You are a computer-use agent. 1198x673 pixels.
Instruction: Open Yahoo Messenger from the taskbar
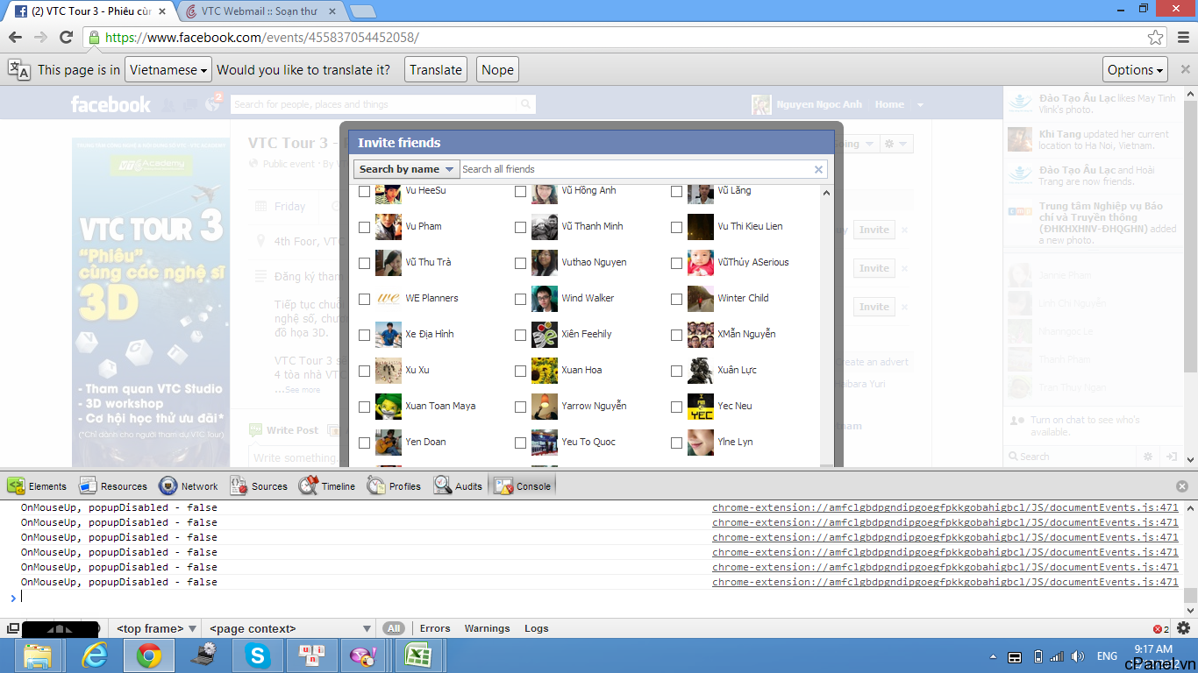(363, 655)
